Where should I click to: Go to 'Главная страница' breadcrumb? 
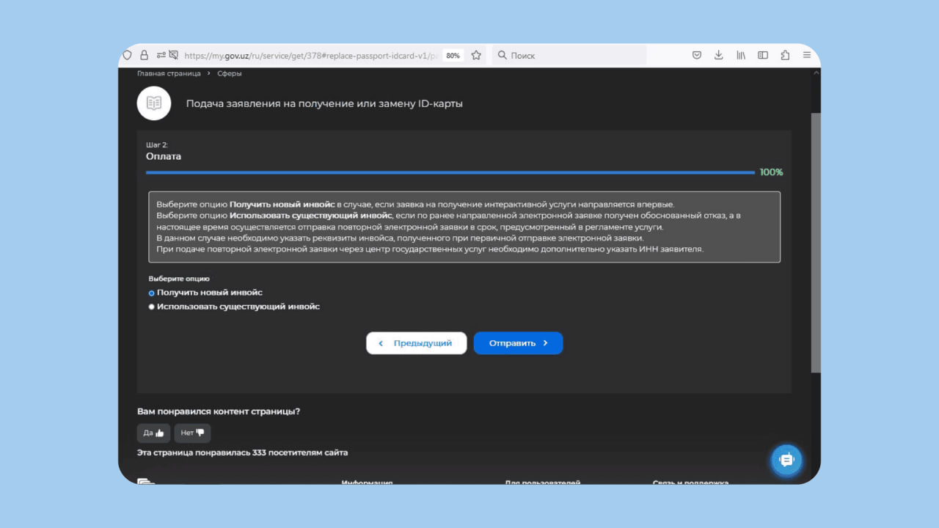(169, 73)
